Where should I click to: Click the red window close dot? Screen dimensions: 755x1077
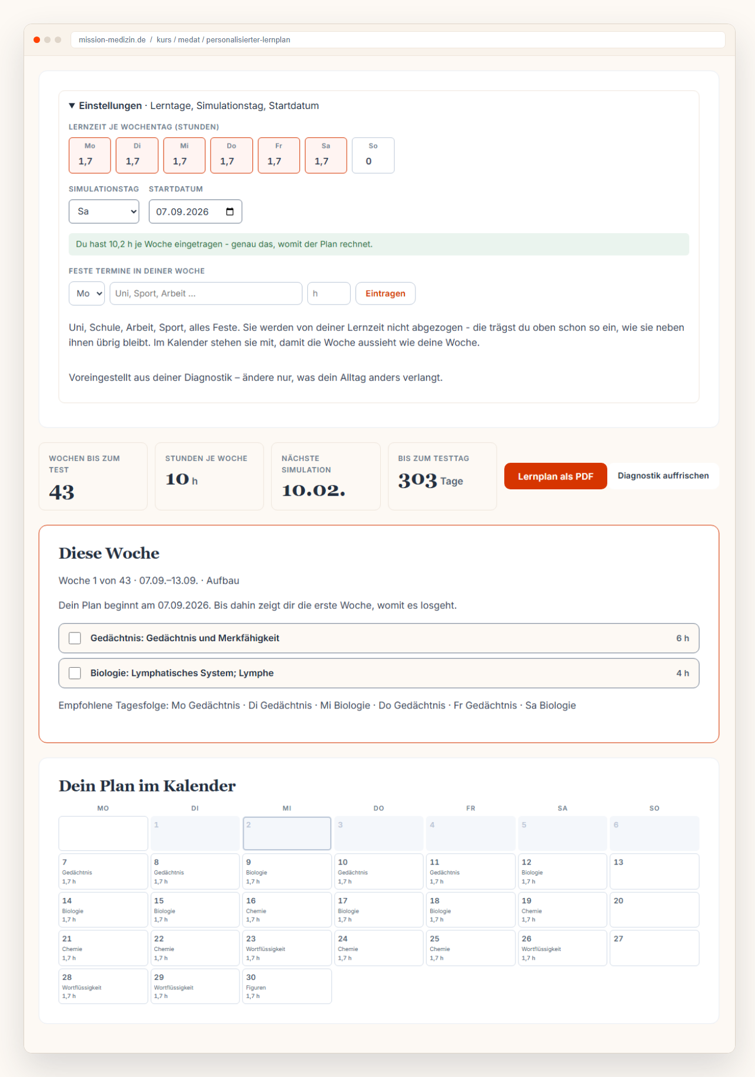37,40
